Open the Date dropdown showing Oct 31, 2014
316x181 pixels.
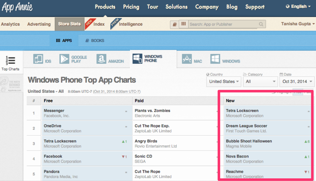click(x=297, y=81)
